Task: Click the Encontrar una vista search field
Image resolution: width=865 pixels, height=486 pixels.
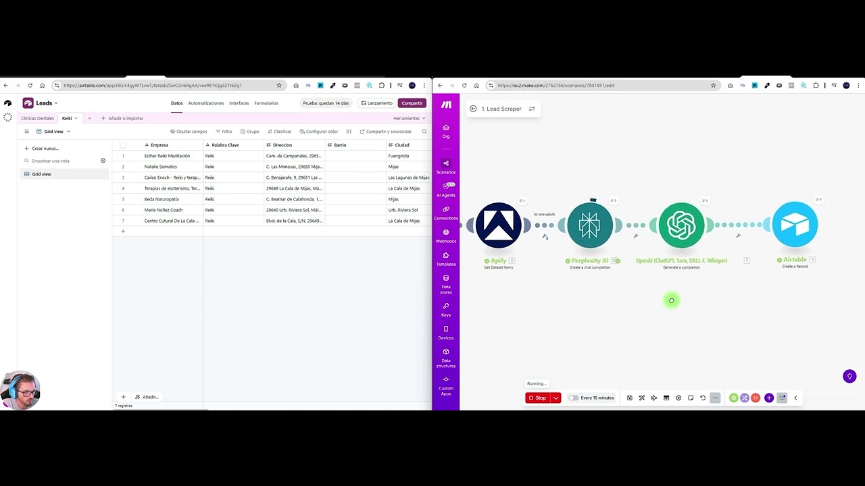Action: tap(61, 161)
